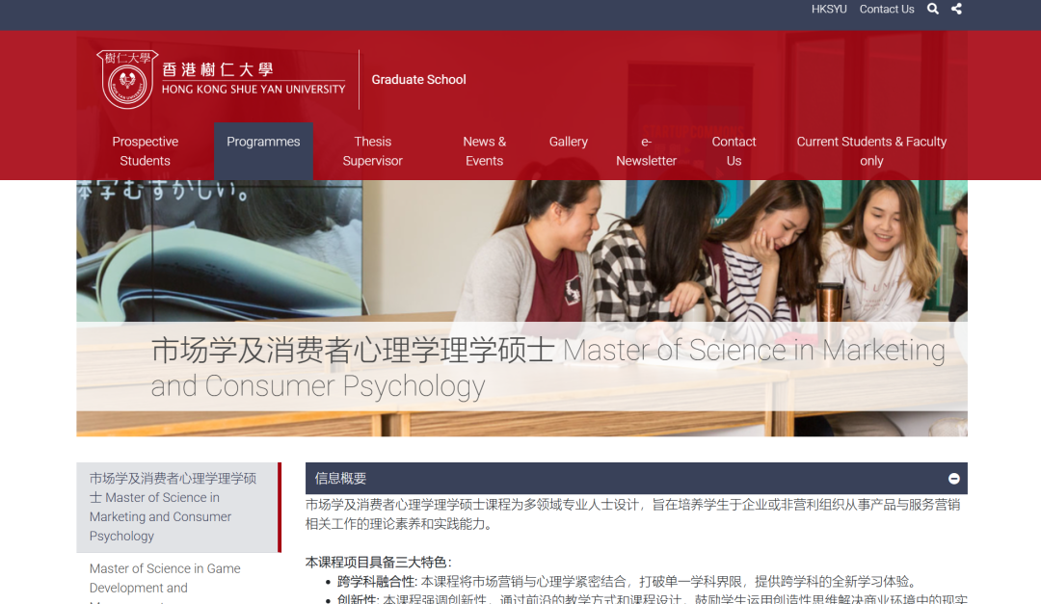Open Master of Science in Game Development sidebar link

(165, 578)
